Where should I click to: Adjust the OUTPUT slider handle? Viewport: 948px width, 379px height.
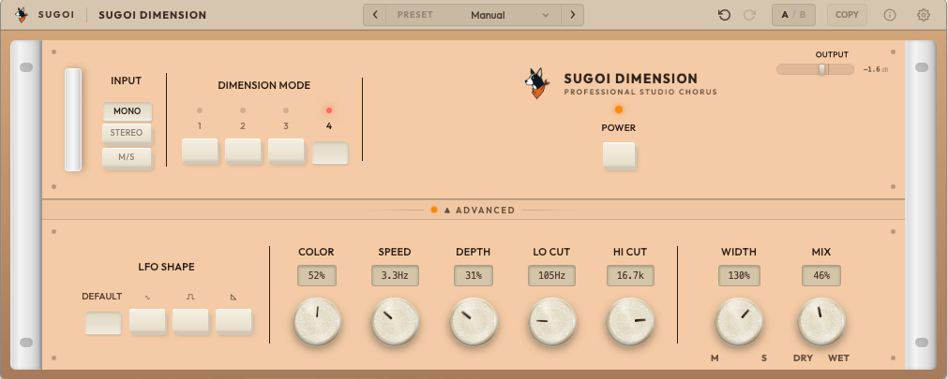(821, 69)
